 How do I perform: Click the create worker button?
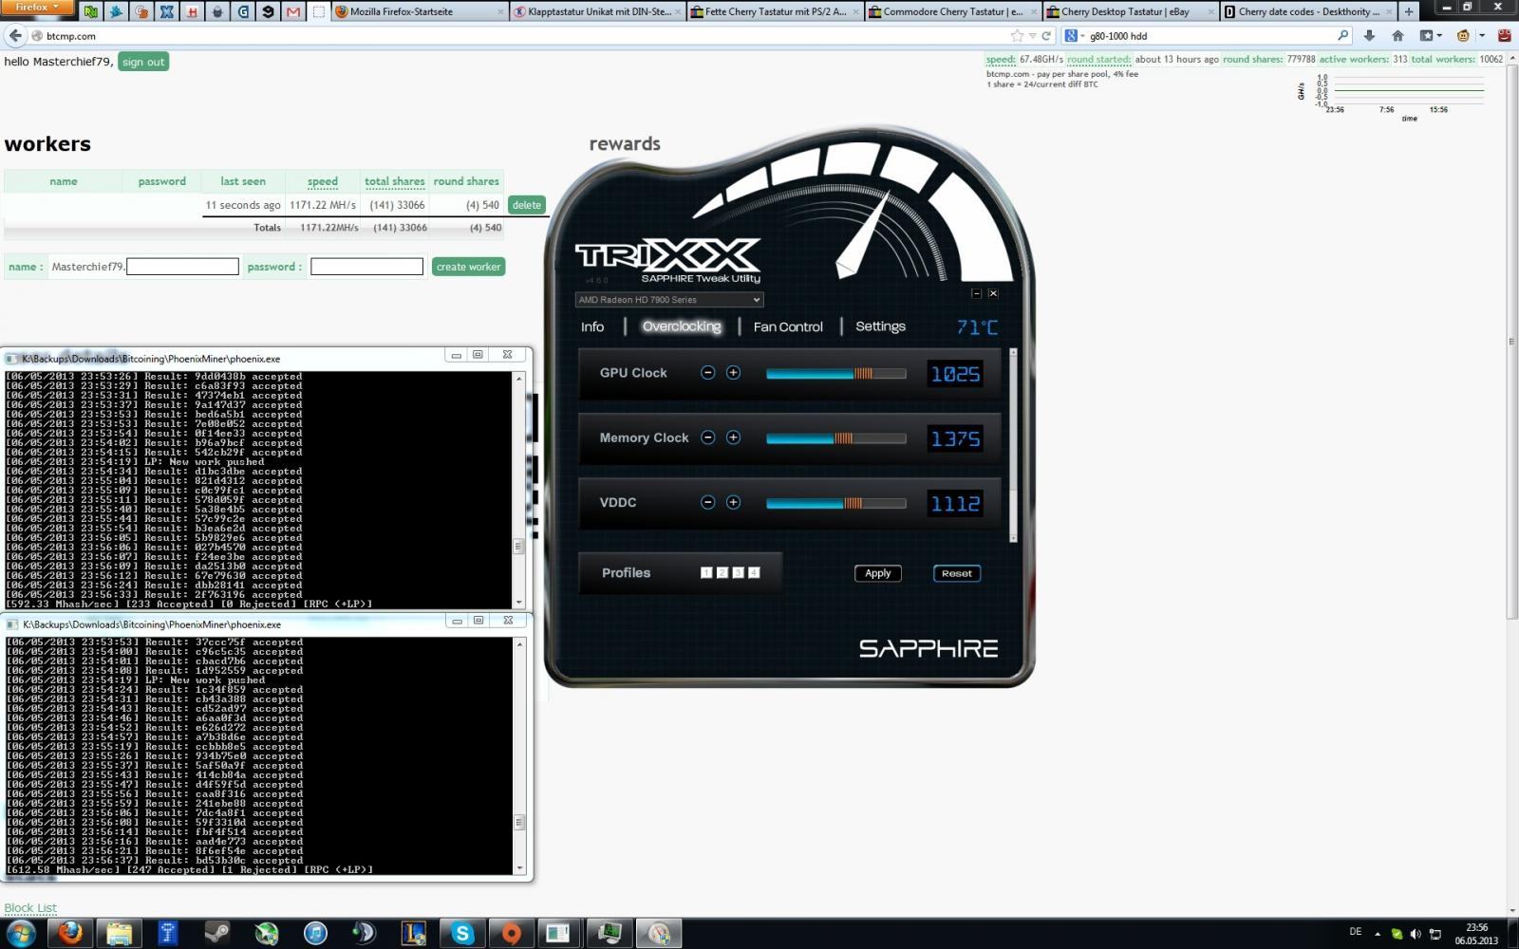pyautogui.click(x=468, y=267)
